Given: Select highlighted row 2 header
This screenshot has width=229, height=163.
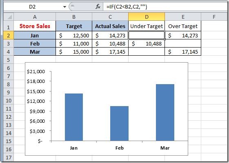Looking at the screenshot, I should click(9, 35).
